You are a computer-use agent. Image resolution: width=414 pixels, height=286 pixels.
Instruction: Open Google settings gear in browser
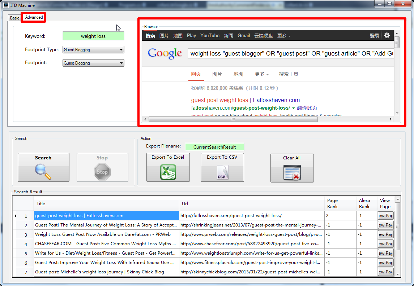(x=387, y=36)
